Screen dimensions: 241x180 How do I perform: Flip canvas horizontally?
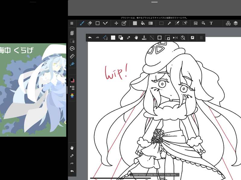[x=175, y=38]
